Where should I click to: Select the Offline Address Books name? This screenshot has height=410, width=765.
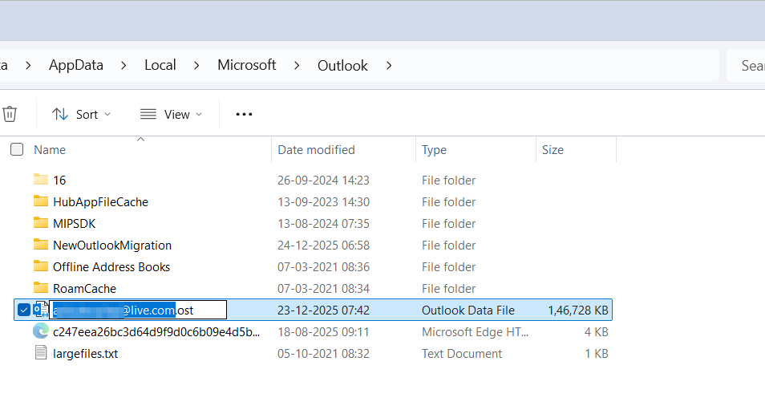(111, 267)
